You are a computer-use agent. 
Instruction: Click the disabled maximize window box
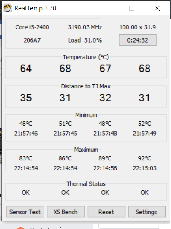tap(132, 8)
